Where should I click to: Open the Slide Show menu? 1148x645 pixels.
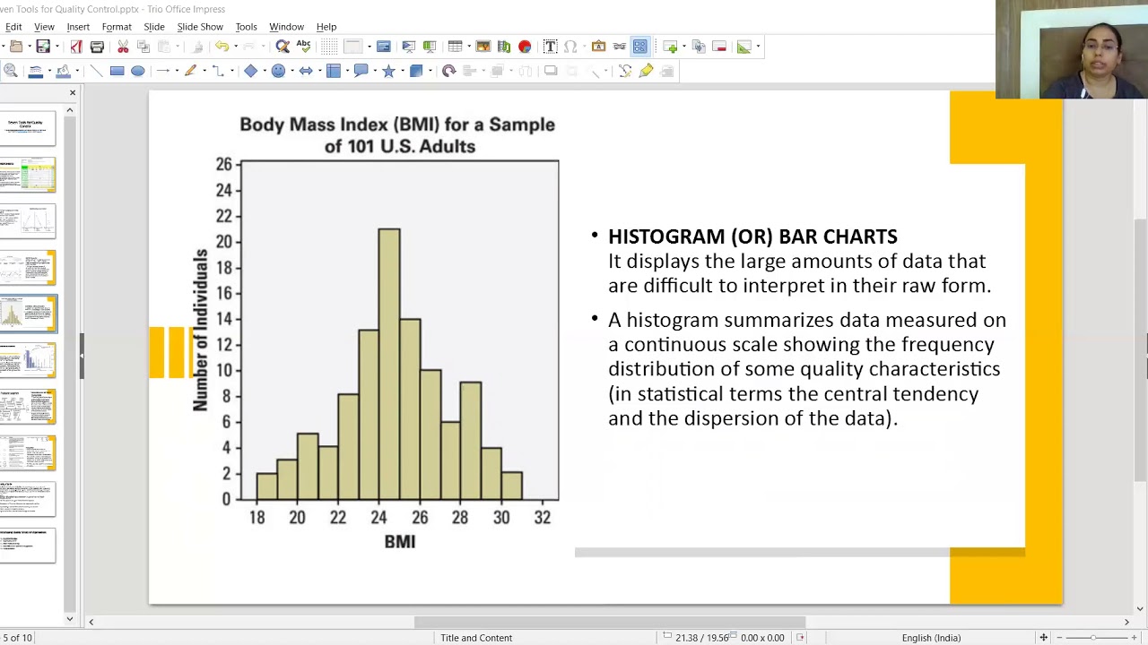200,27
